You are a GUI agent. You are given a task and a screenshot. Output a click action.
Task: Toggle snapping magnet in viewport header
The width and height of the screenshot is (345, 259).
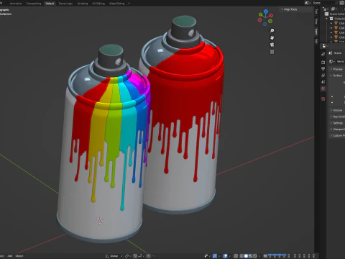click(135, 256)
